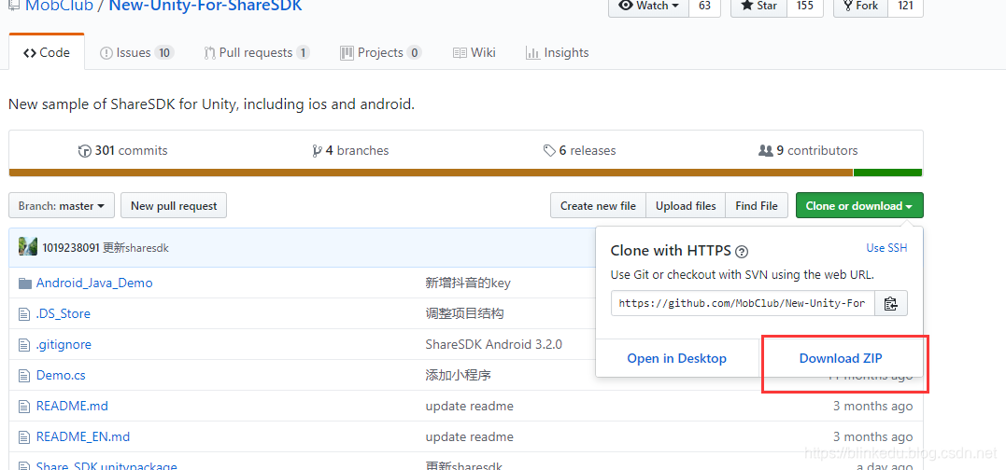Open the Watch dropdown
The image size is (1006, 470).
tap(648, 6)
